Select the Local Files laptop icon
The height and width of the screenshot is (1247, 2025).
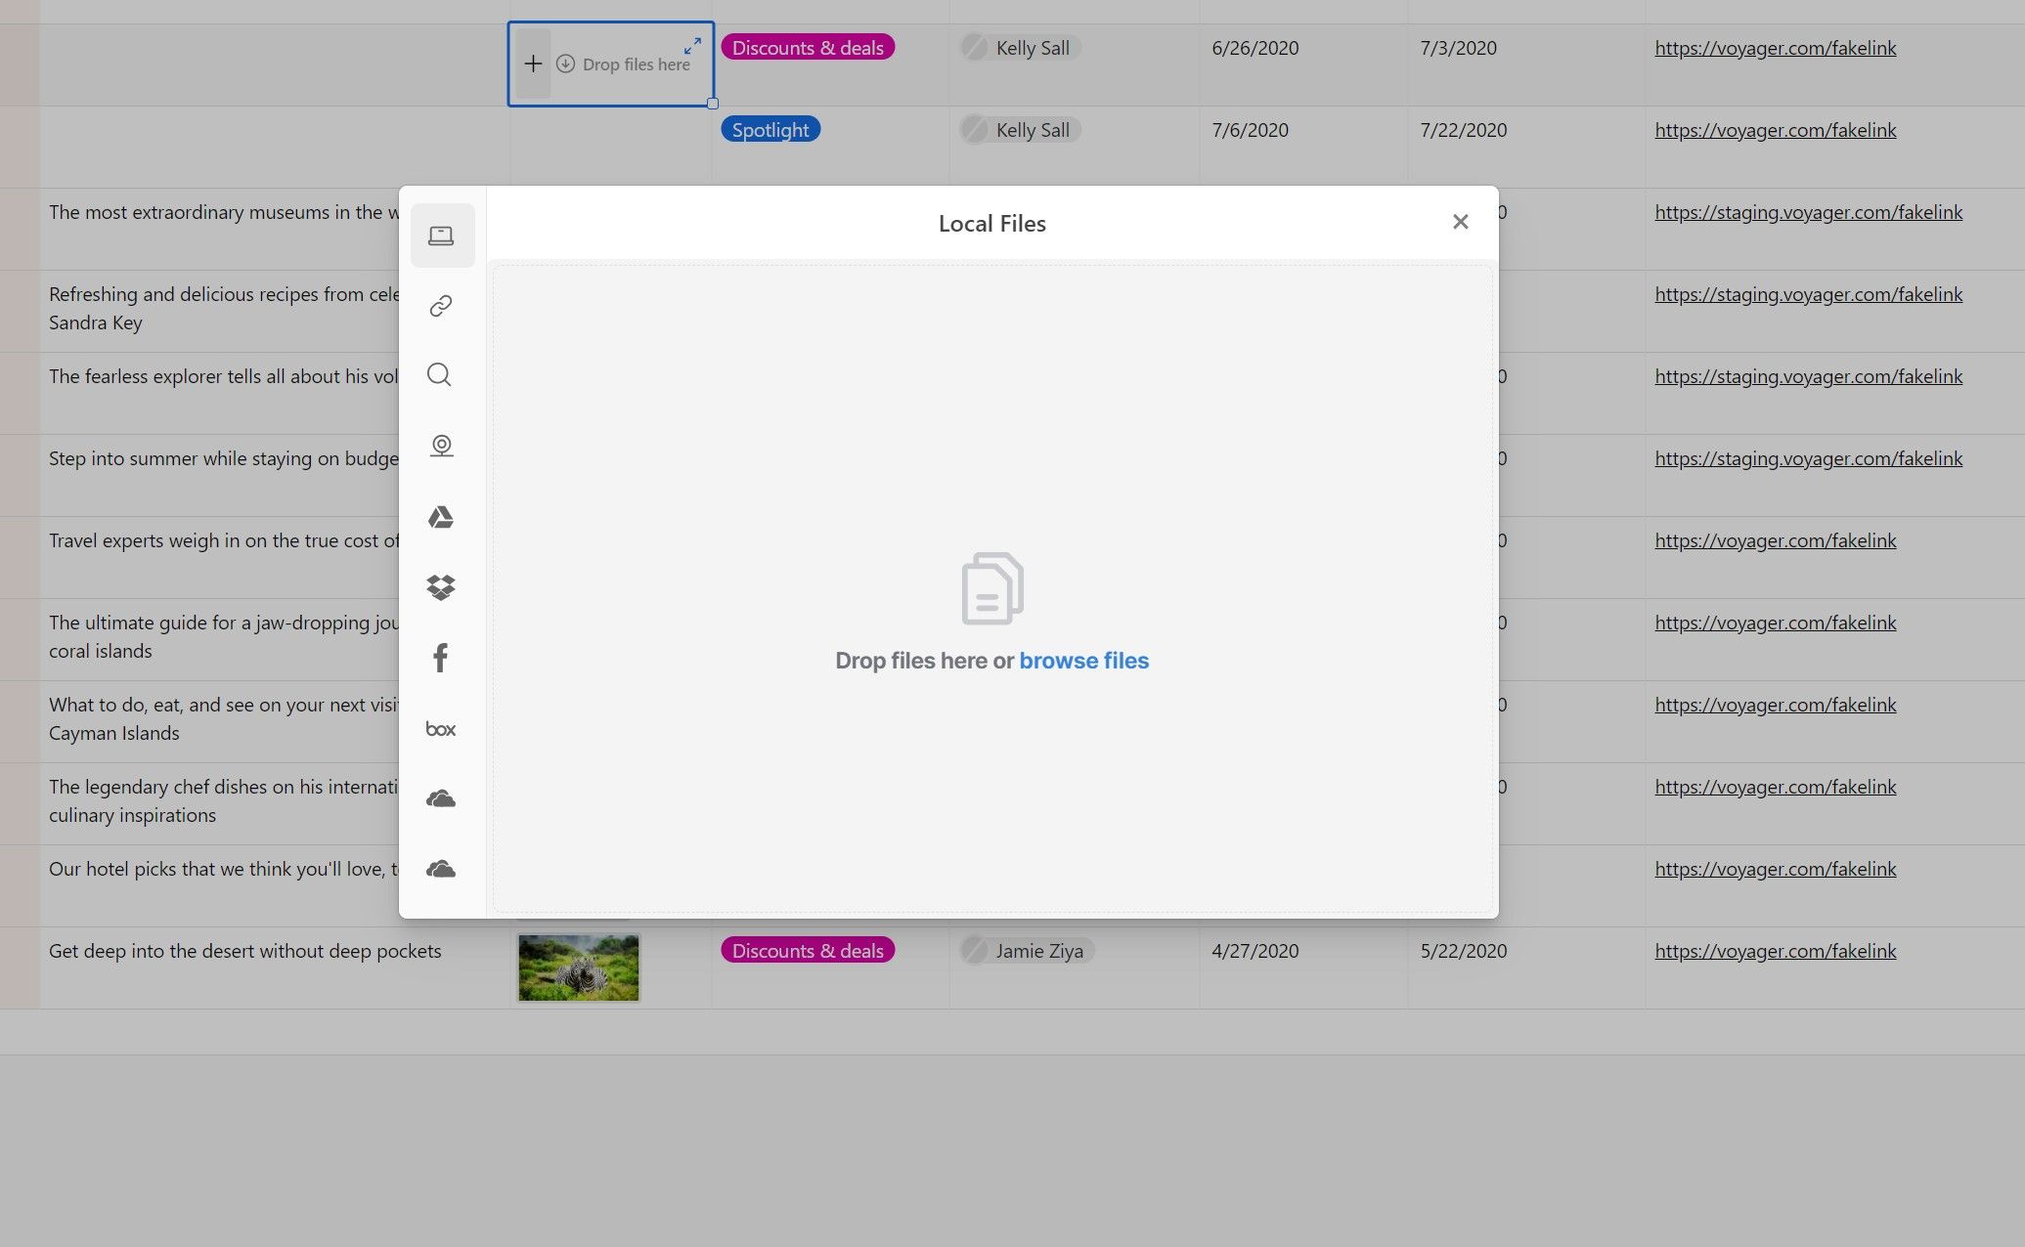(x=442, y=235)
